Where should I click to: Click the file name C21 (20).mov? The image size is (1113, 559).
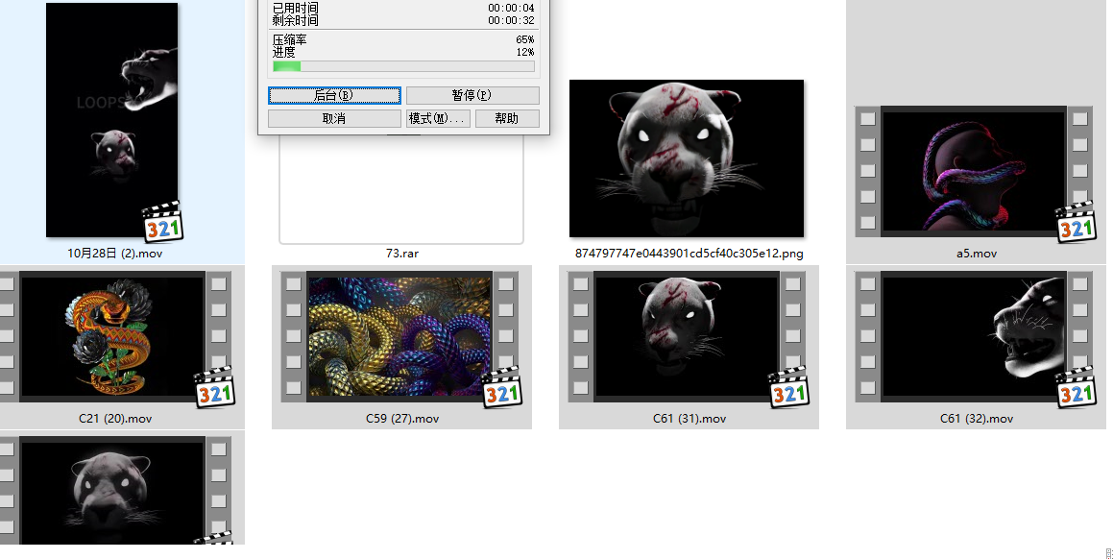coord(115,419)
